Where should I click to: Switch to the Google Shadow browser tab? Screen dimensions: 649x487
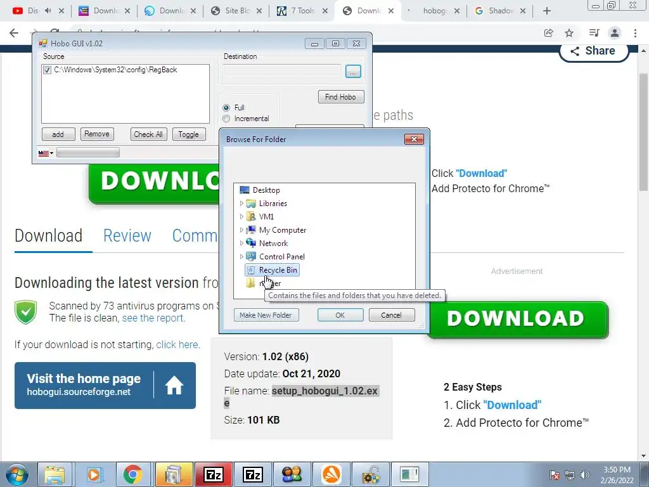[499, 11]
